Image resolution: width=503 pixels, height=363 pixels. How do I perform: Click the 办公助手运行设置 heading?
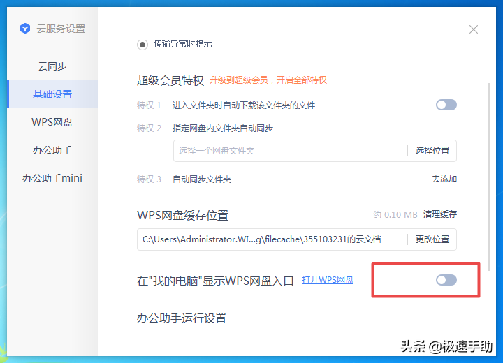[182, 318]
